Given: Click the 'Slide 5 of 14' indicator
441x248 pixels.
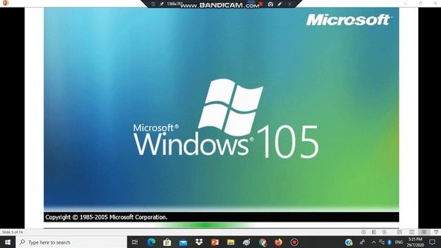Looking at the screenshot, I should click(12, 232).
